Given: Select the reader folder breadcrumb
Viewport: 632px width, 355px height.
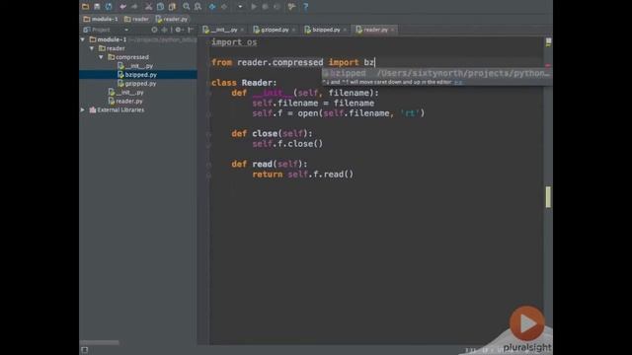Looking at the screenshot, I should [x=136, y=19].
